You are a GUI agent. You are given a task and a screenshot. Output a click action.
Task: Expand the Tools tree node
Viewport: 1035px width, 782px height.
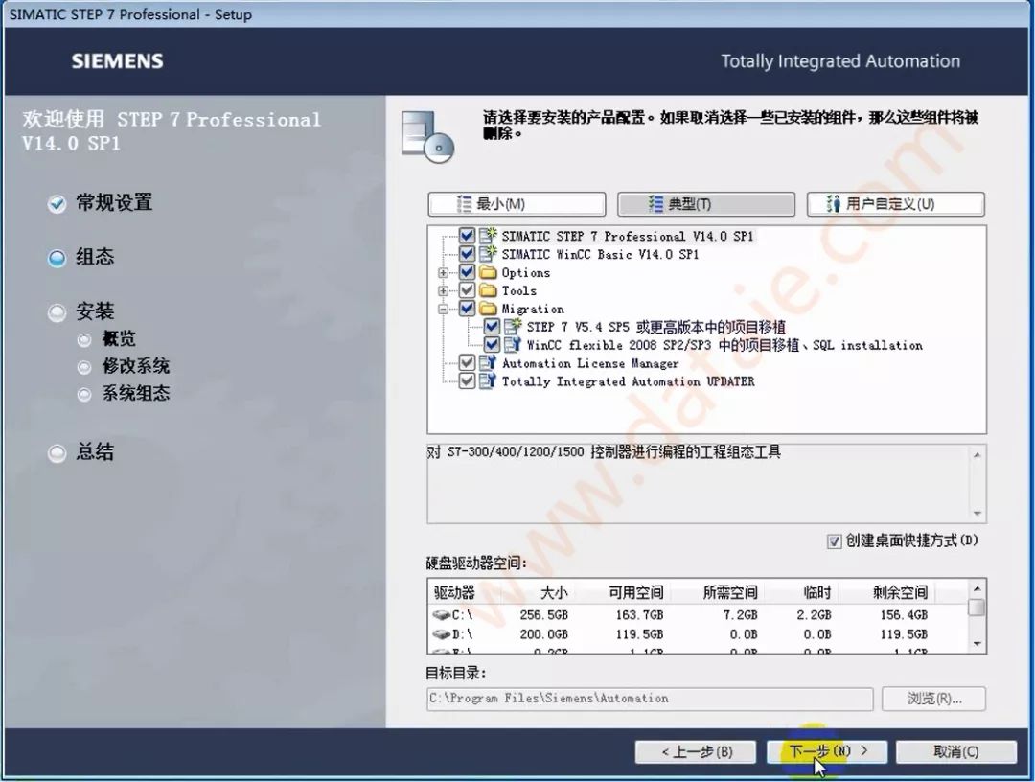[444, 290]
